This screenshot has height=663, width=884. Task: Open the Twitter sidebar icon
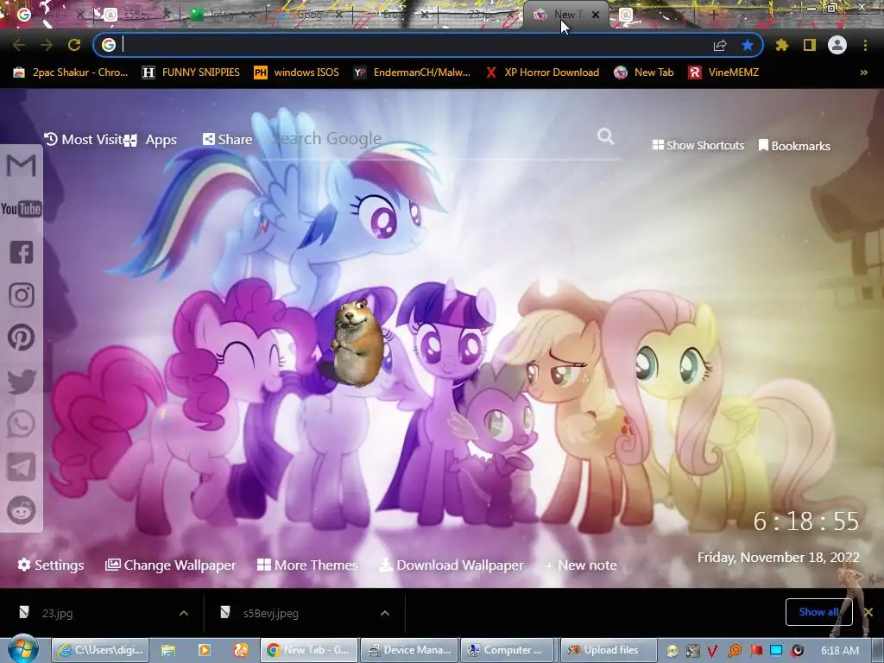click(x=22, y=381)
